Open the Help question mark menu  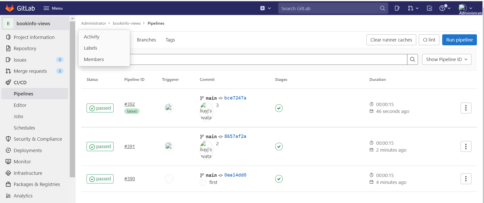point(445,8)
